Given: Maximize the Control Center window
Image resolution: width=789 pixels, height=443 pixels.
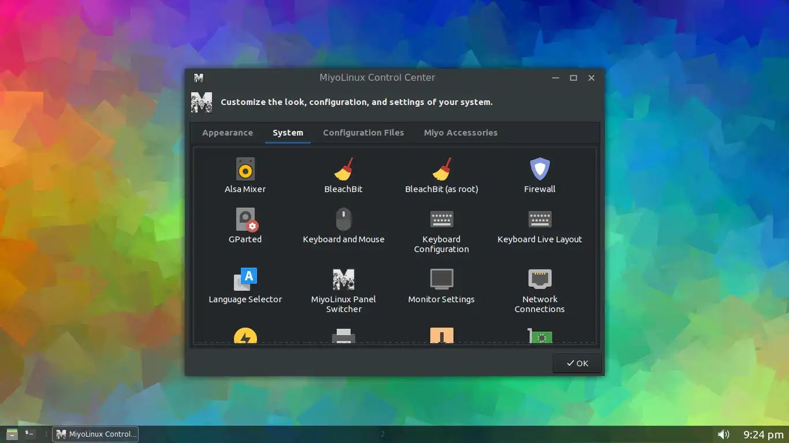Looking at the screenshot, I should [574, 78].
